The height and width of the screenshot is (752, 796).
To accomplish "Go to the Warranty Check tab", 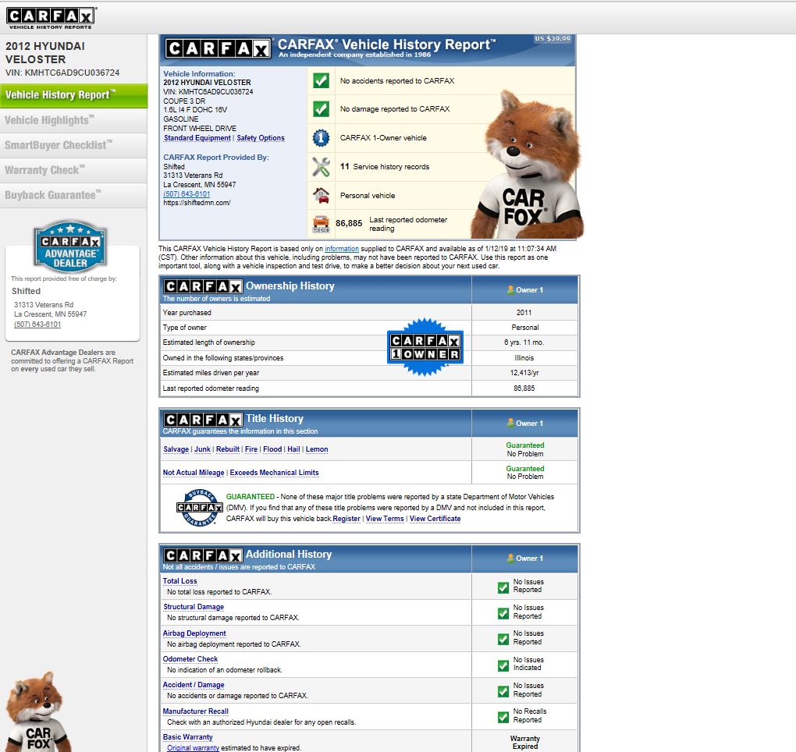I will click(x=73, y=171).
